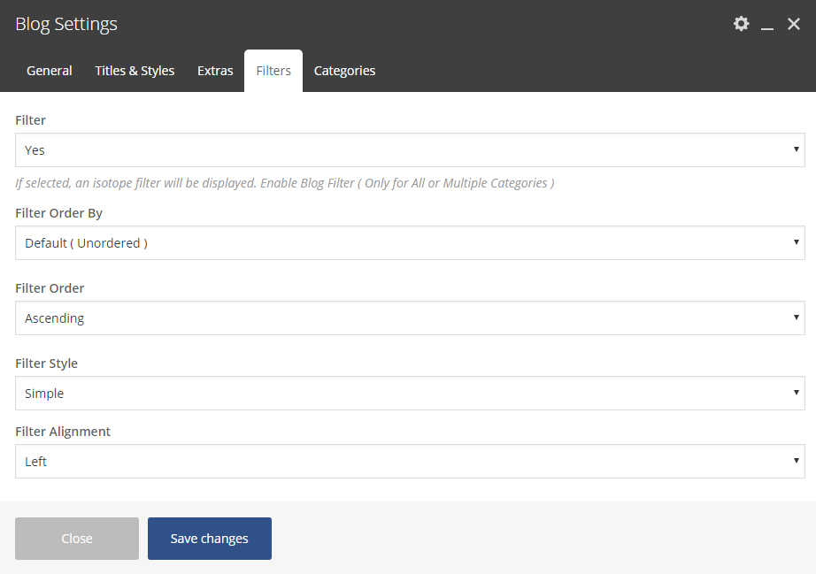Open the settings gear icon in header

tap(742, 24)
